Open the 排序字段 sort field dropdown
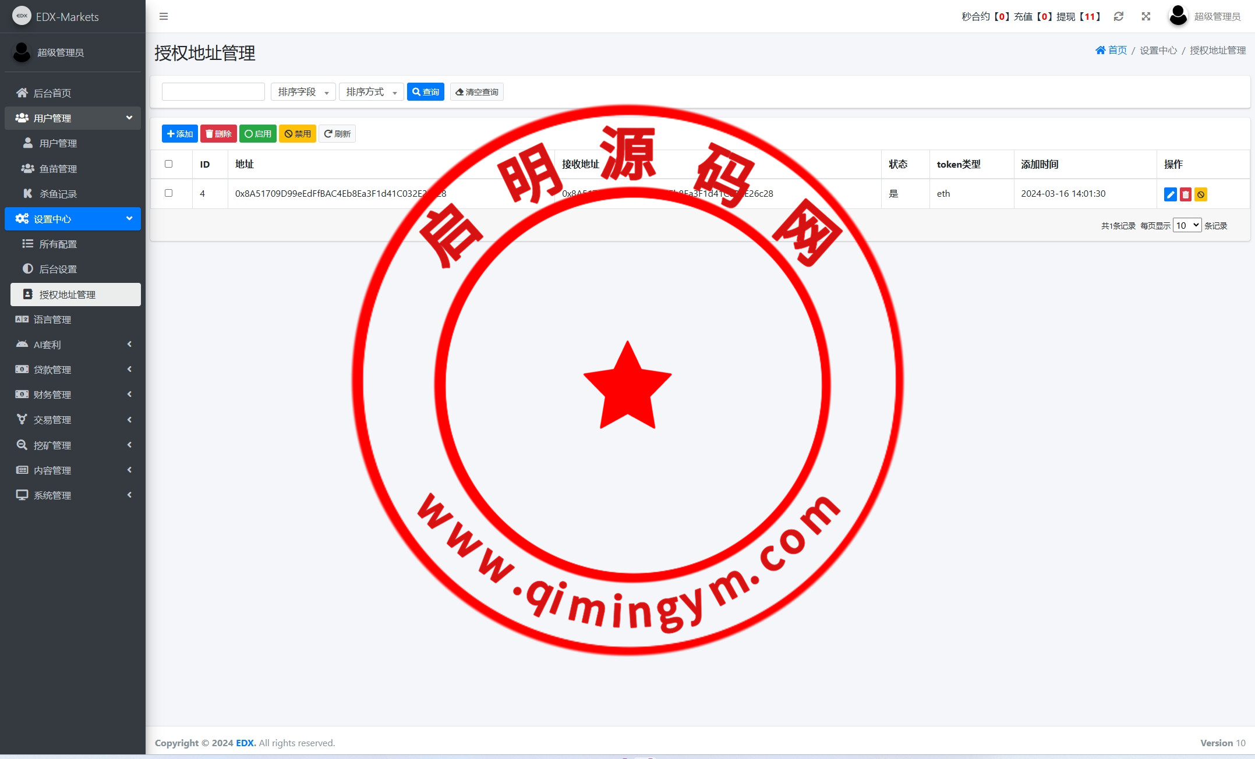Viewport: 1255px width, 759px height. [x=303, y=92]
